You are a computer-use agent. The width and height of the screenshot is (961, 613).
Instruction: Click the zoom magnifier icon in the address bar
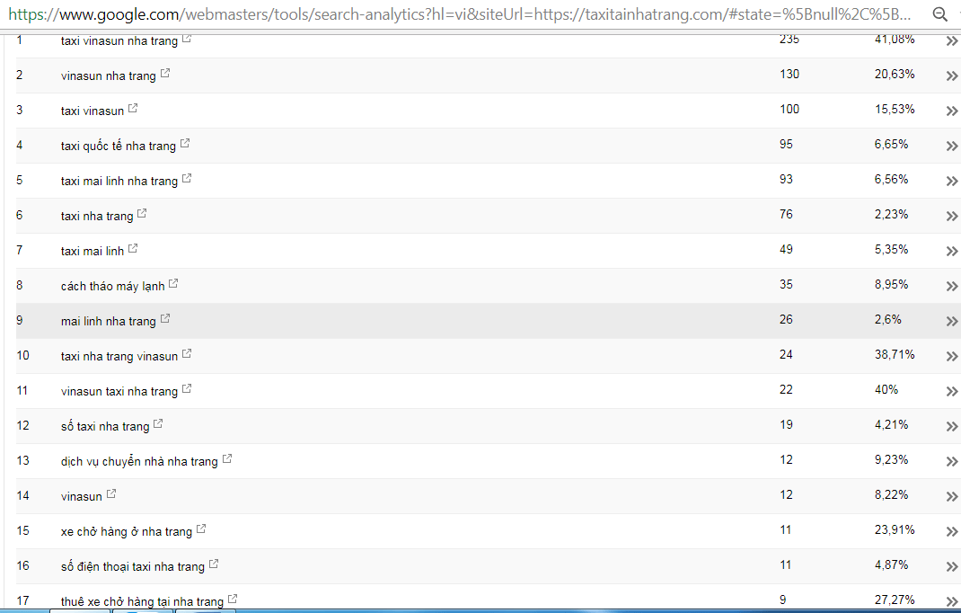click(x=939, y=14)
